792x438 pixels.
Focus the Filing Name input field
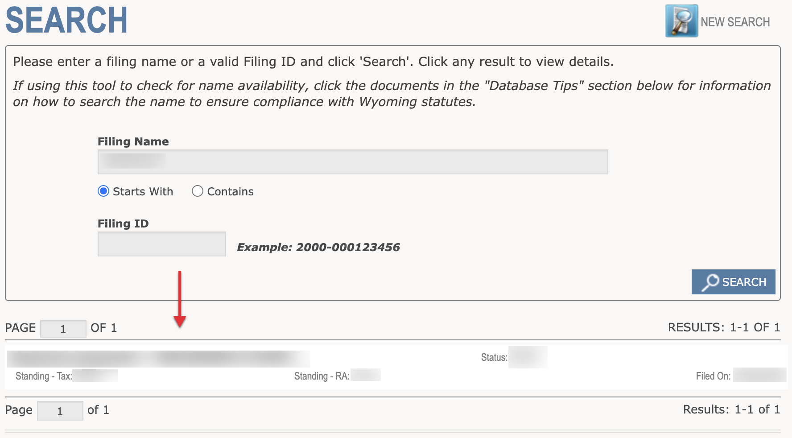point(352,162)
